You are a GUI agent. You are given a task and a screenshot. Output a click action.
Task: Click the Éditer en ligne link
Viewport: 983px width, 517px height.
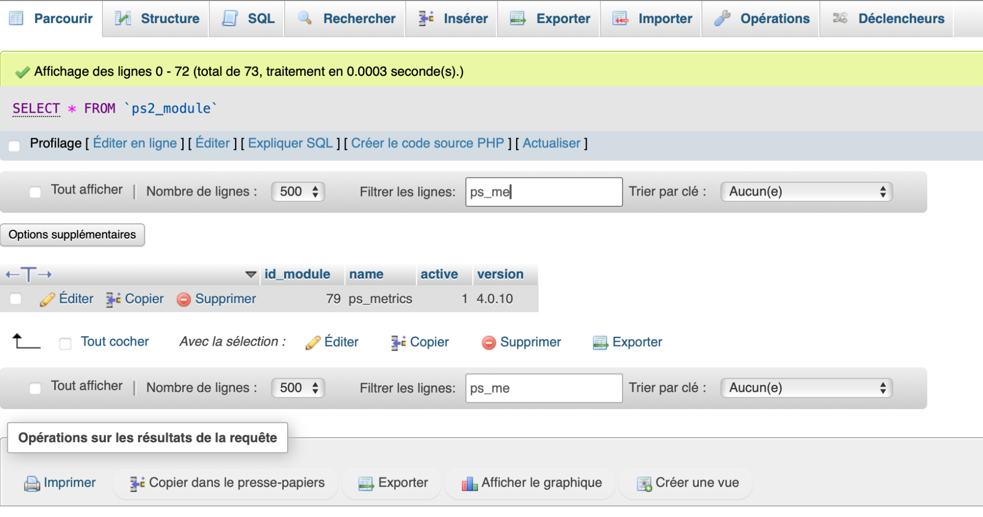click(x=135, y=143)
